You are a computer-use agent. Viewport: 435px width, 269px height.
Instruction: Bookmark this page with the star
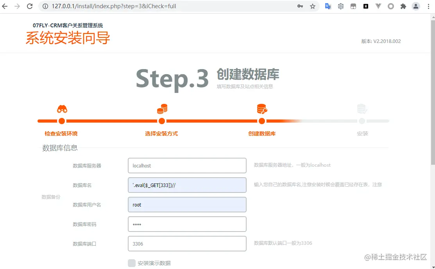[313, 6]
